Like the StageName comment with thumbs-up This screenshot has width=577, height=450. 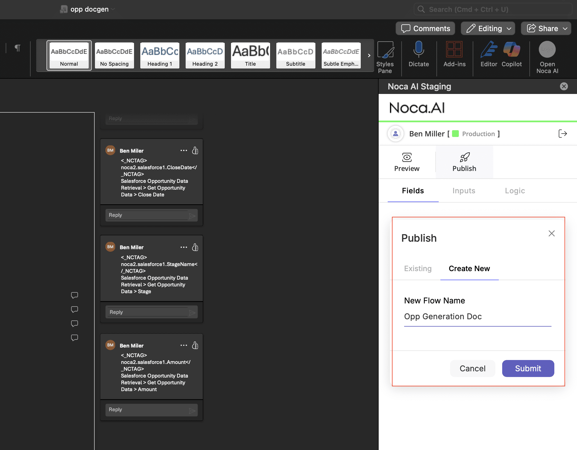(195, 247)
